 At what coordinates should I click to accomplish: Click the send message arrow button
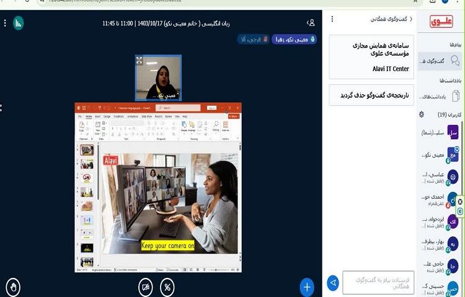pos(333,283)
